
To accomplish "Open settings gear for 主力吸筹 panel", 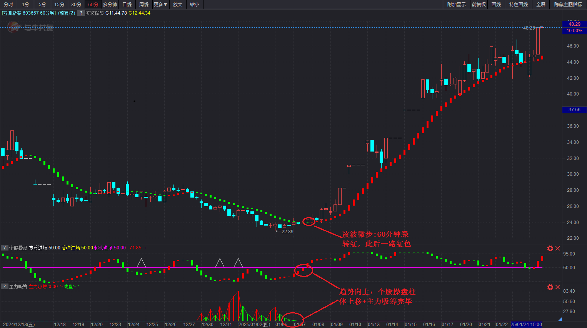I will [x=550, y=287].
